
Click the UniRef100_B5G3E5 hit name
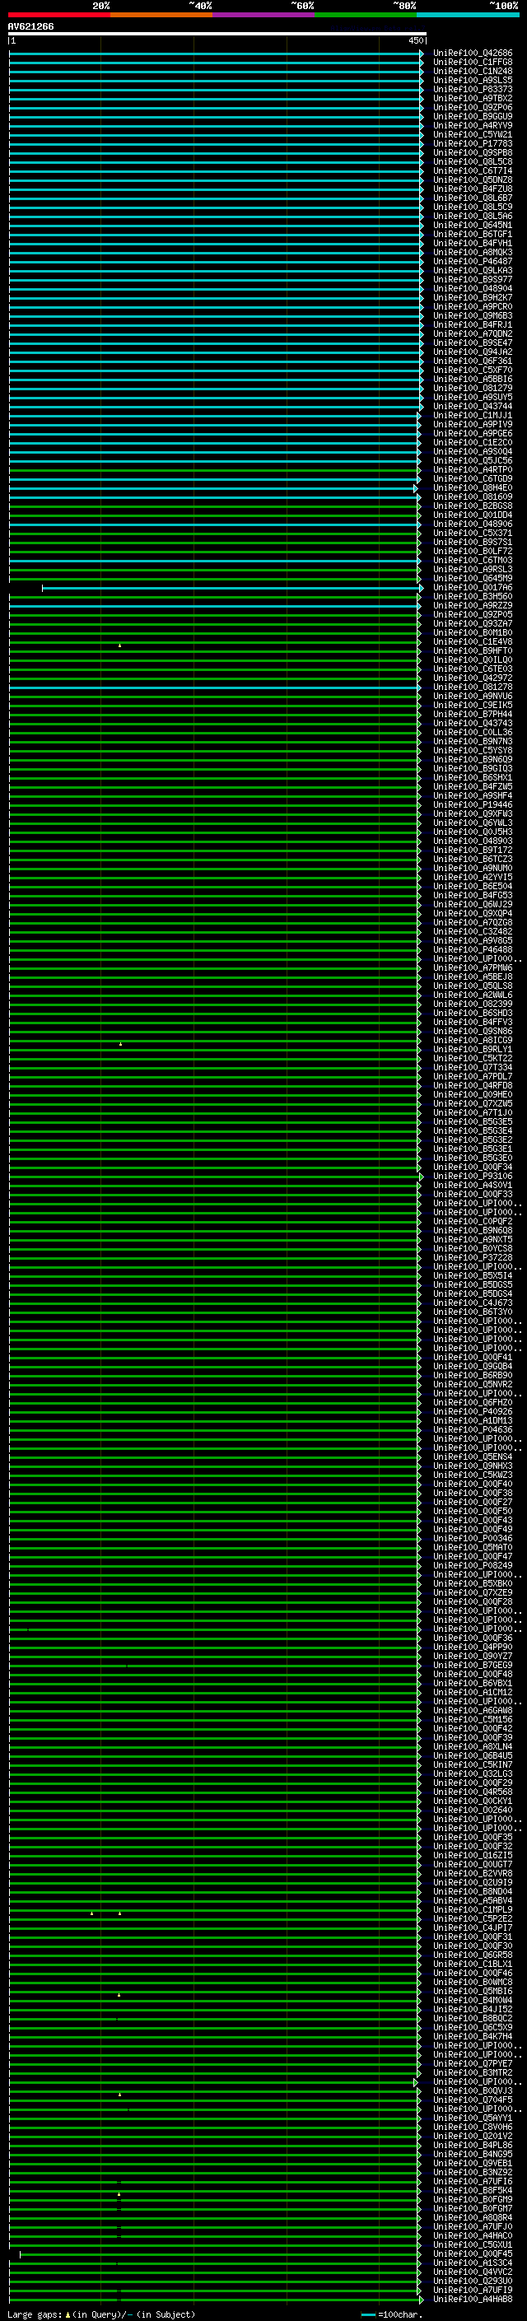click(x=472, y=1121)
